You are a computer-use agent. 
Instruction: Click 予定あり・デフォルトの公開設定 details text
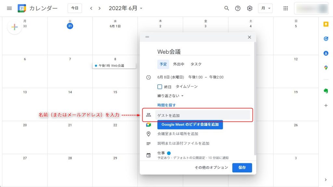(193, 158)
